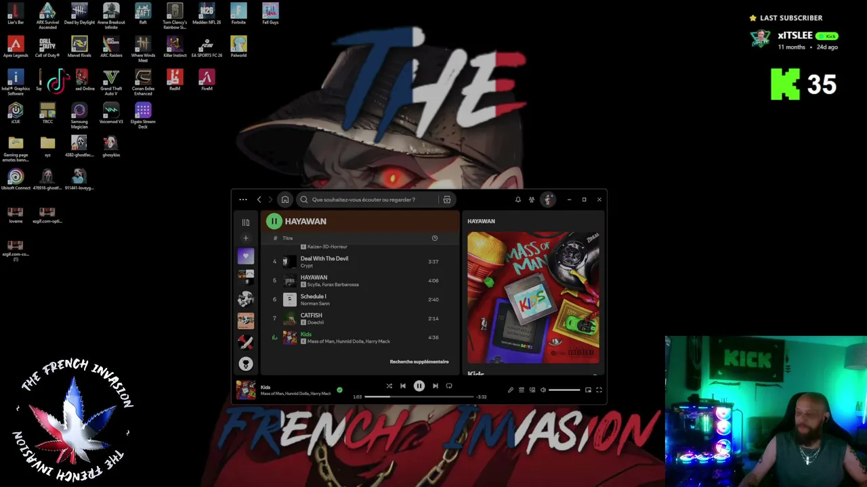867x487 pixels.
Task: Skip to the next track
Action: tap(436, 386)
